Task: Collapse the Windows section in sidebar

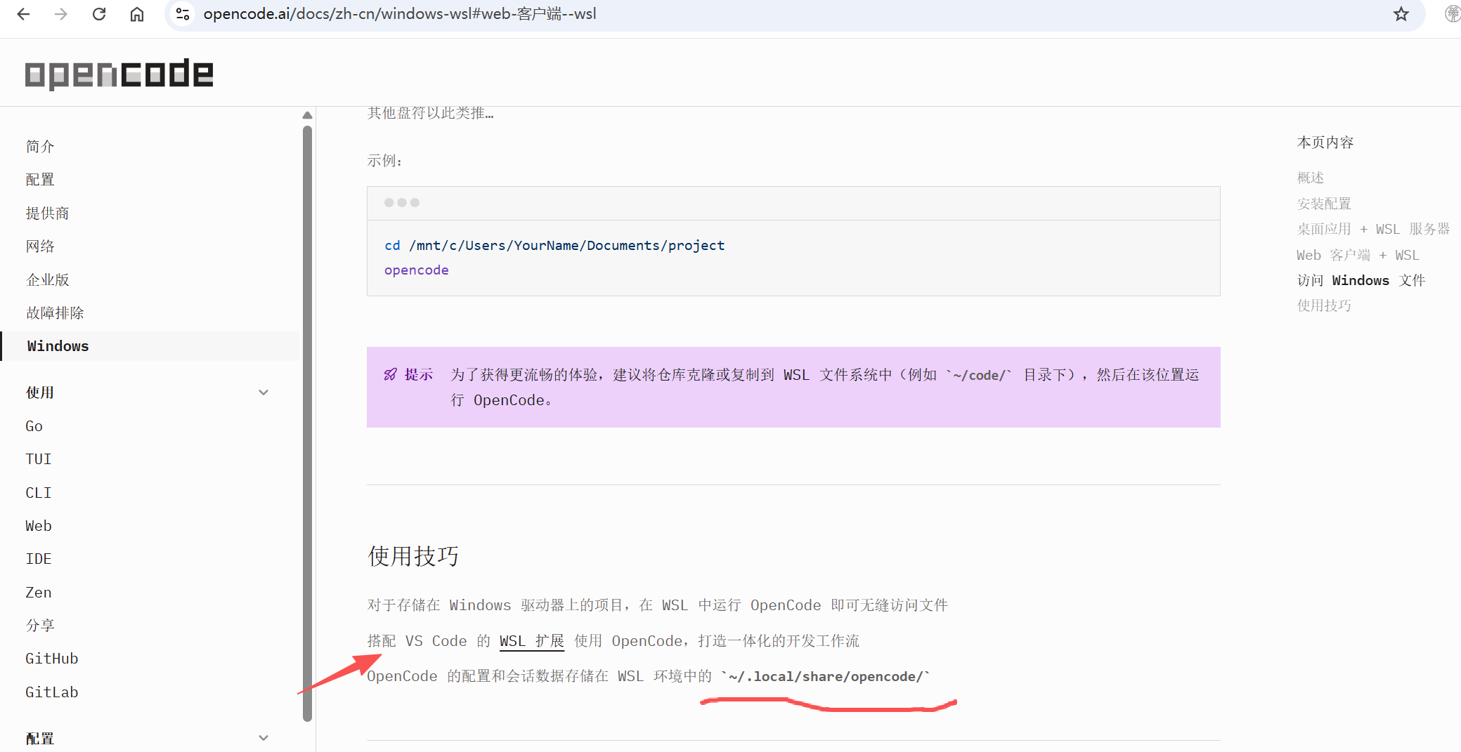Action: 58,345
